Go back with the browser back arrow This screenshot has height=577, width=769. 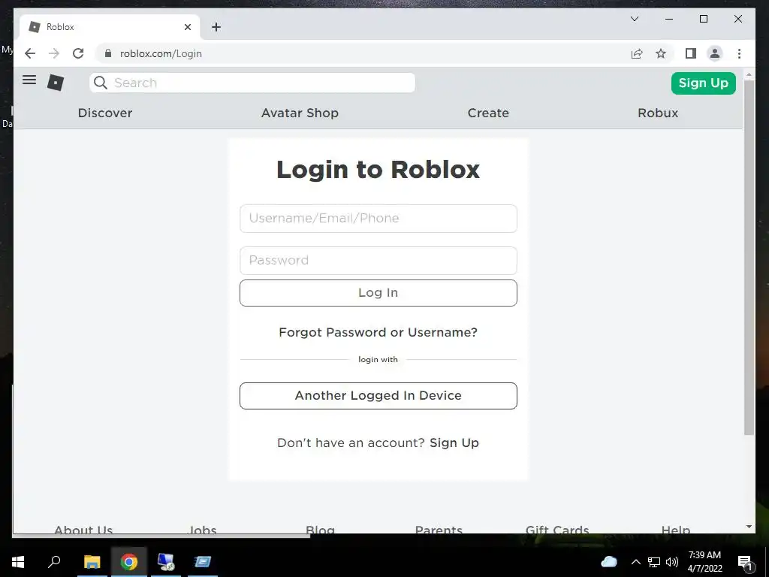pyautogui.click(x=30, y=53)
